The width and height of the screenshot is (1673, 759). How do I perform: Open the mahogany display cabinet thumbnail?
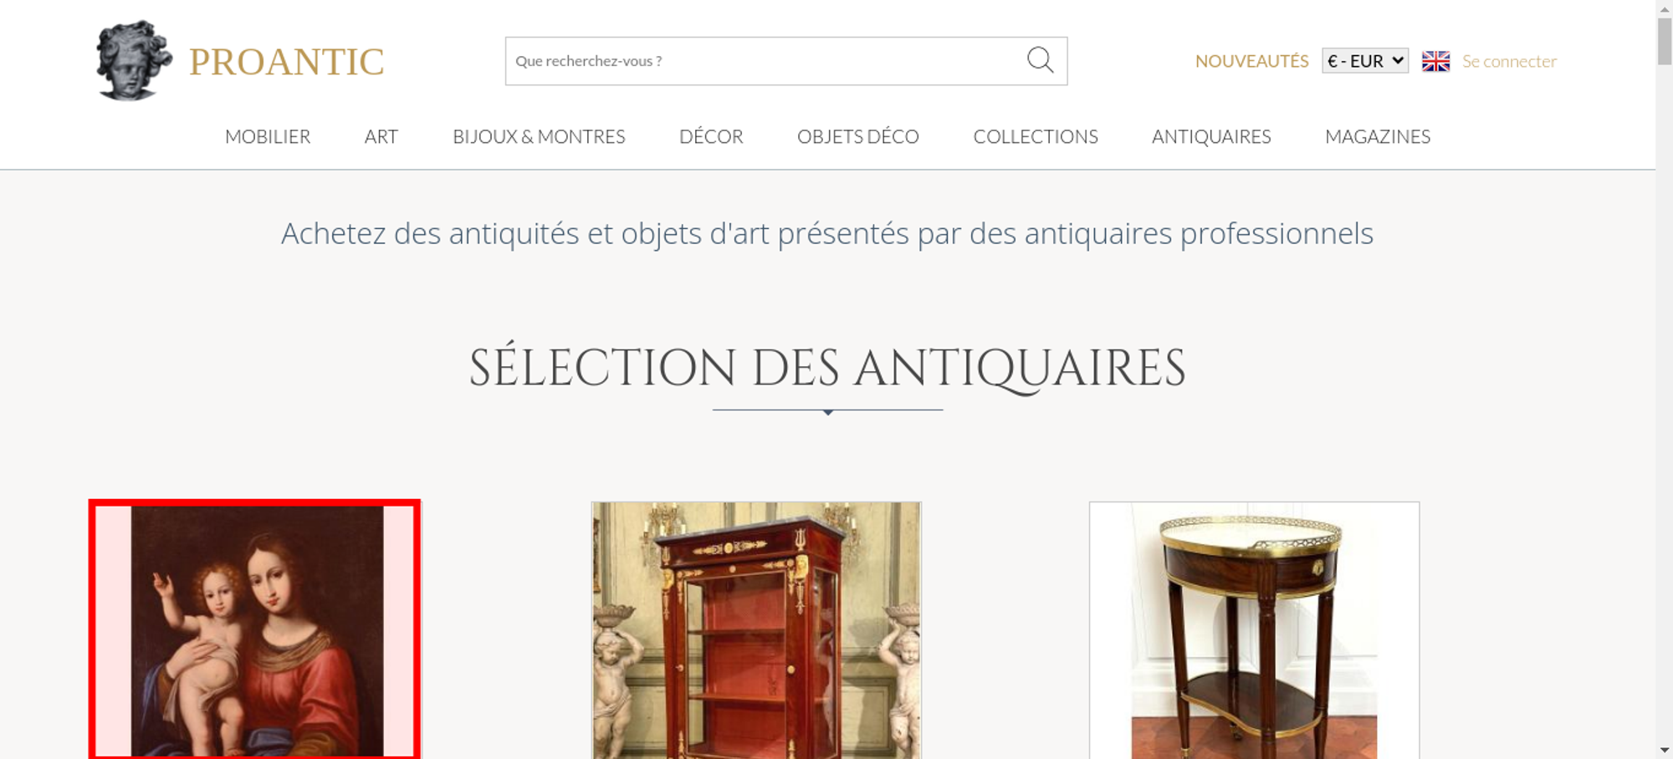tap(756, 630)
